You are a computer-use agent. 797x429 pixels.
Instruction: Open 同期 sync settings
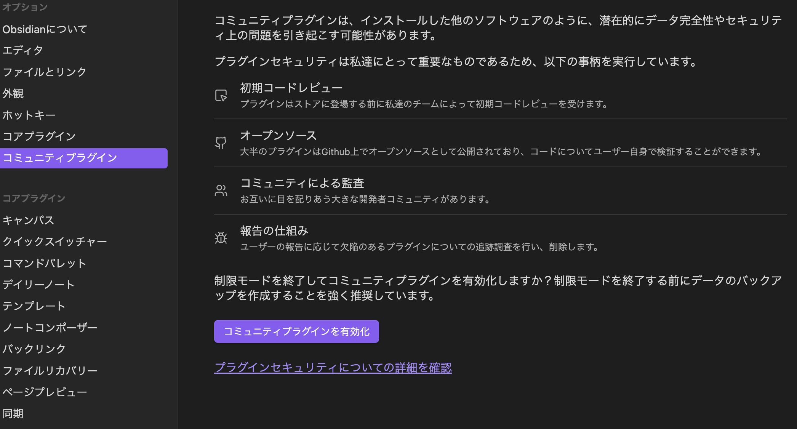click(12, 414)
